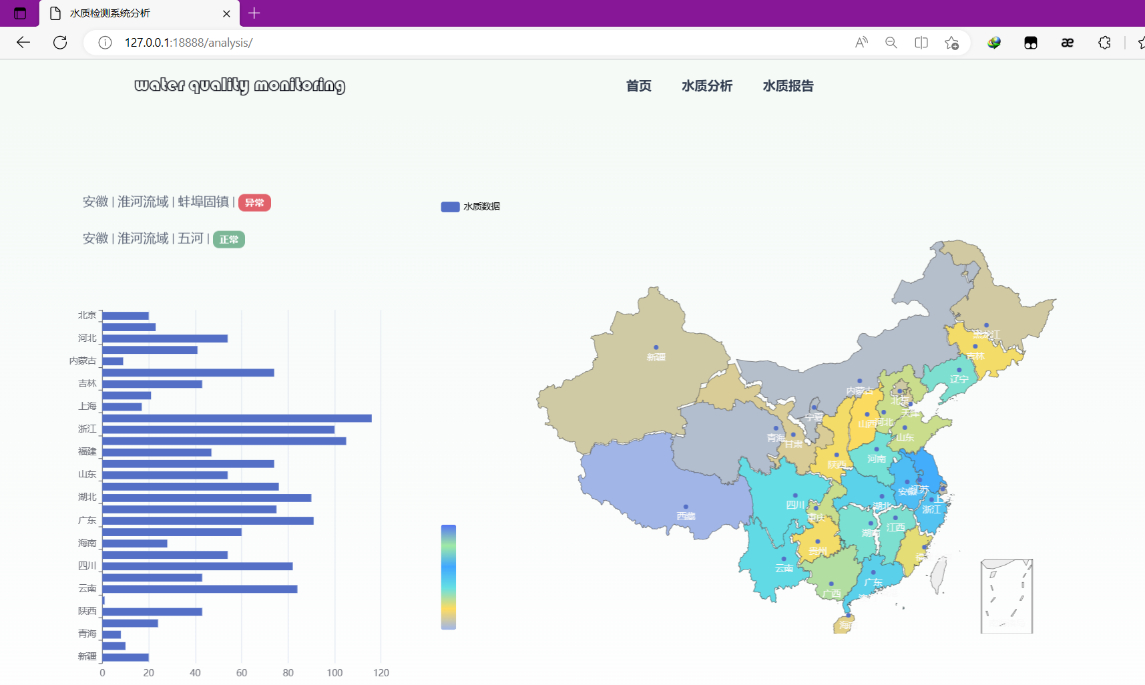The image size is (1145, 685).
Task: Click the water quality monitoring logo
Action: click(x=240, y=85)
